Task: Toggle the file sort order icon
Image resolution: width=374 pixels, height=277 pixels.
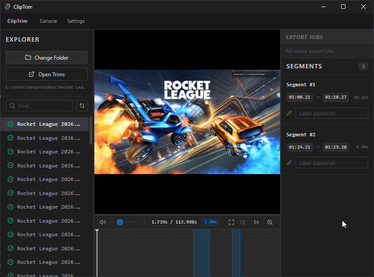Action: click(82, 106)
